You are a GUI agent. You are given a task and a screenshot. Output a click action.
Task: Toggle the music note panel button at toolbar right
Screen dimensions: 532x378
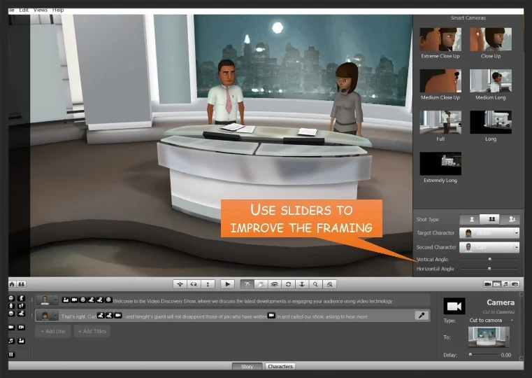point(505,284)
